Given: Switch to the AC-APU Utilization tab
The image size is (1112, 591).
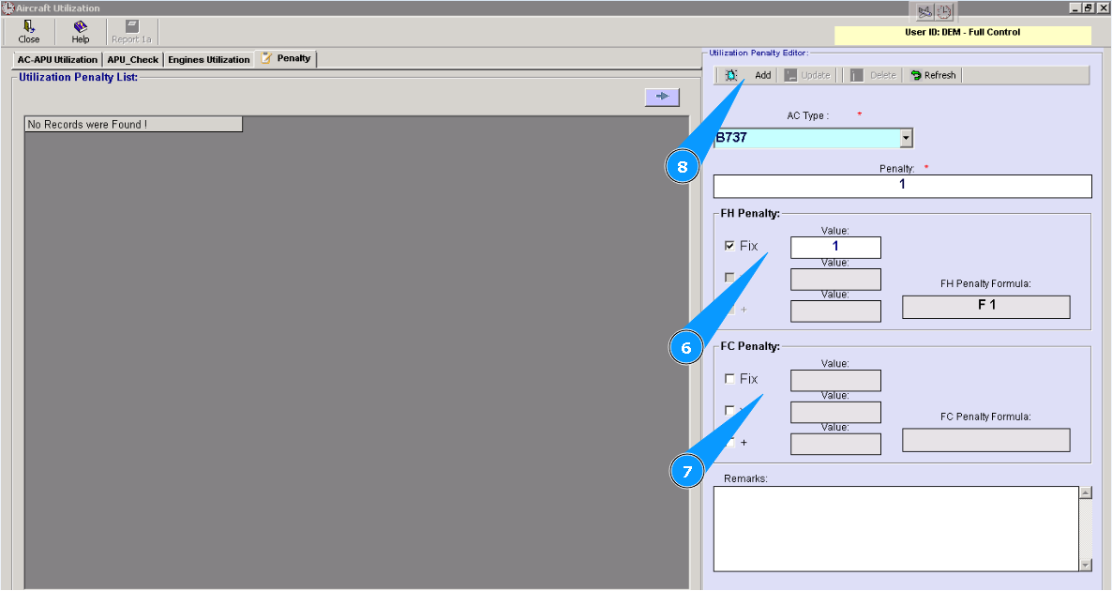Looking at the screenshot, I should 57,60.
